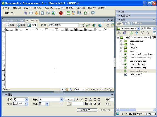157x117 pixels.
Task: Select the Hand tool in status bar
Action: tap(67, 89)
